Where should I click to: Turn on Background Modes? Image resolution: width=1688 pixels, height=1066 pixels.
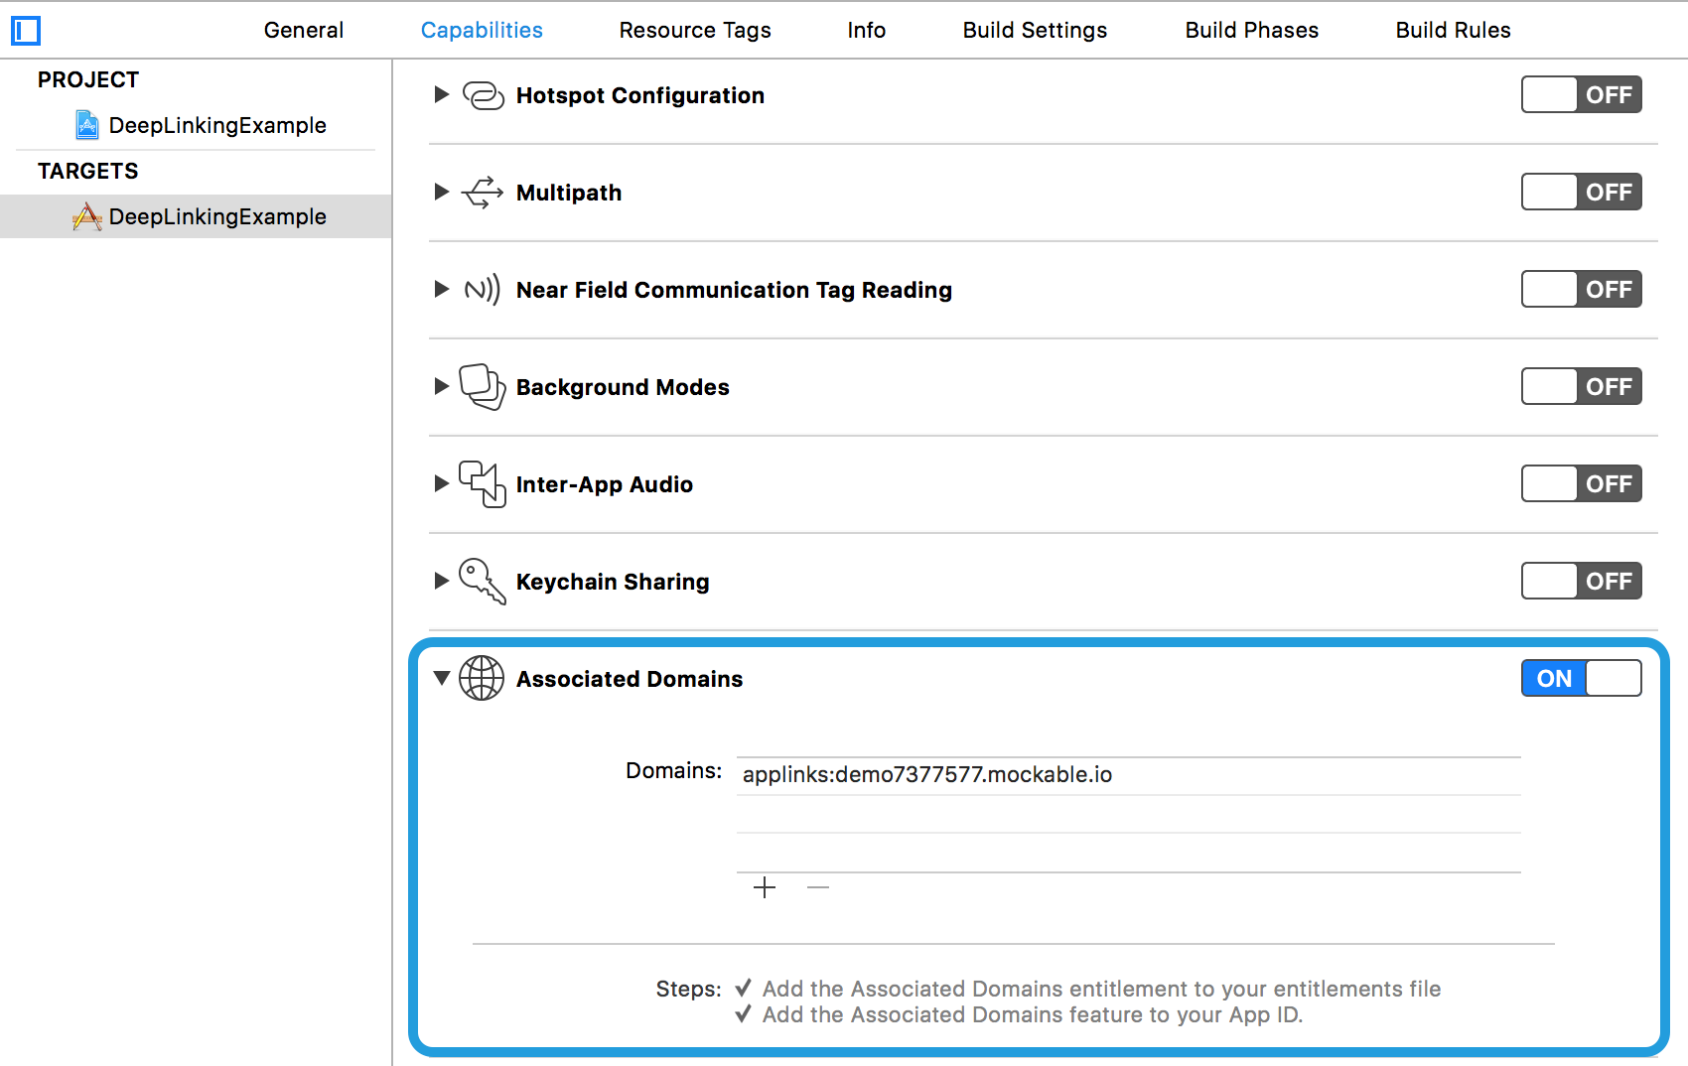tap(1581, 387)
